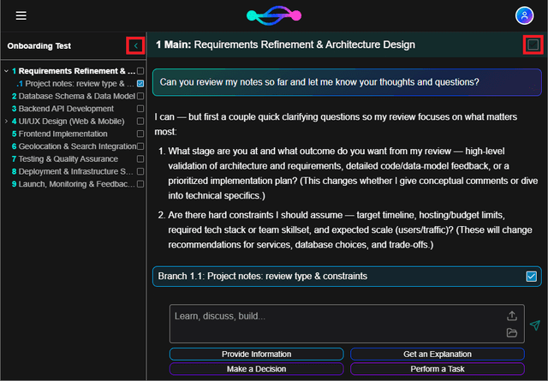Uncheck Project notes checkbox in sidebar
This screenshot has width=548, height=381.
click(140, 84)
